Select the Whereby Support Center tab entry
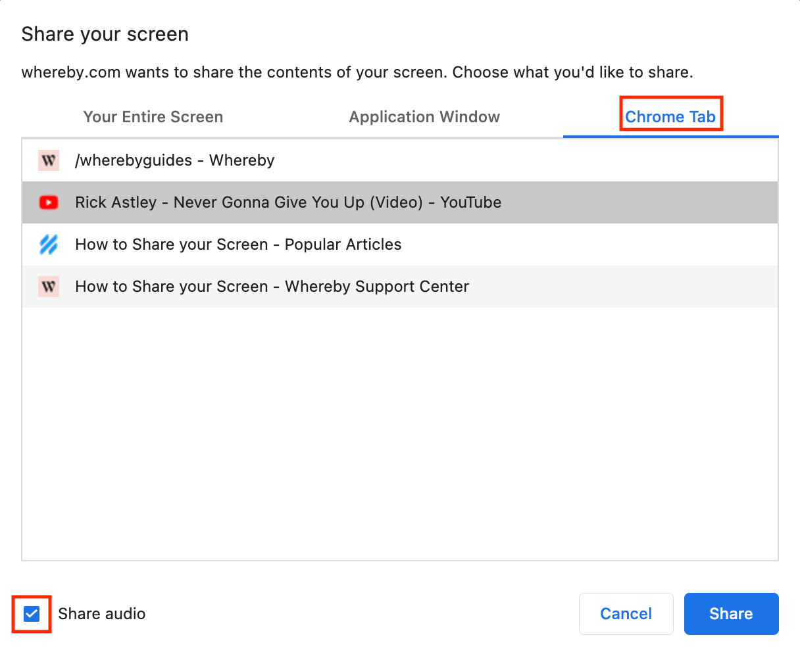The height and width of the screenshot is (652, 800). (x=272, y=287)
